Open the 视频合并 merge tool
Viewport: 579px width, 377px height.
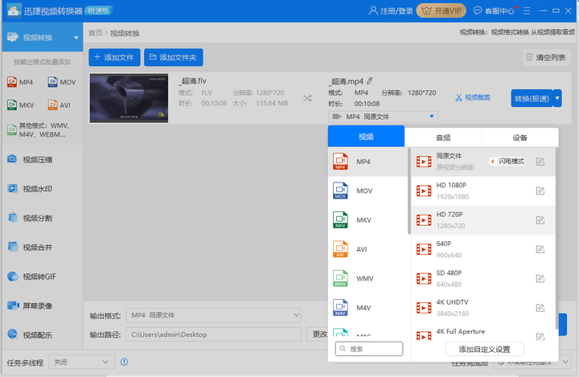[31, 247]
